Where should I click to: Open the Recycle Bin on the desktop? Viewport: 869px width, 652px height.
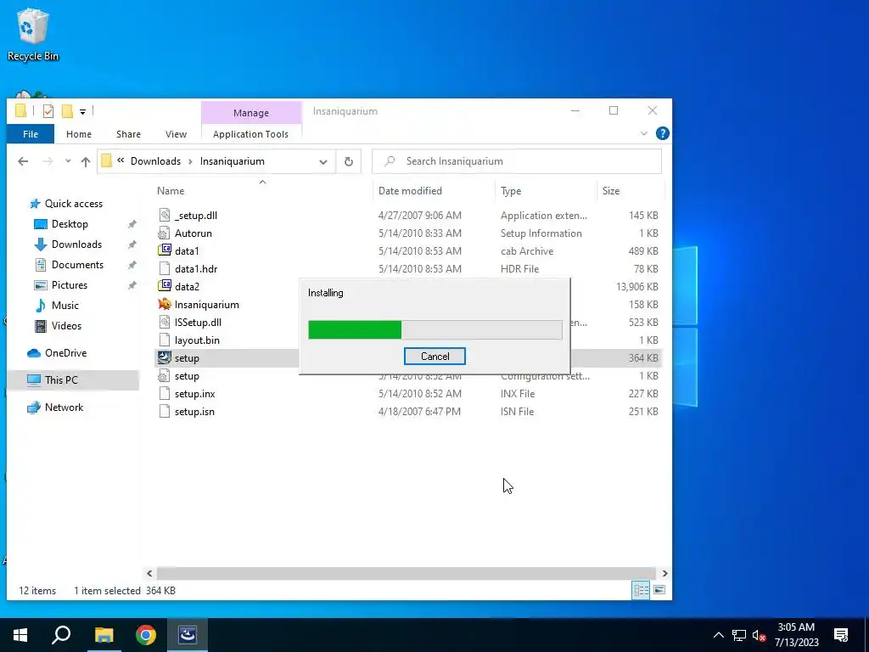click(33, 34)
